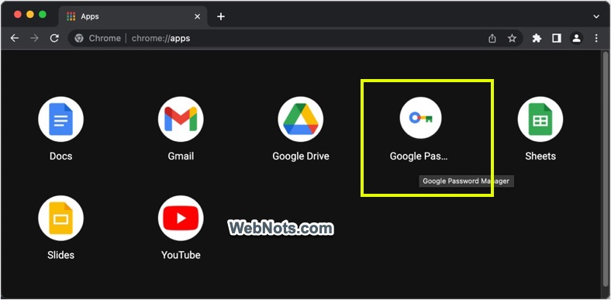Open Chrome three-dot menu
Screen dimensions: 611x300
(x=596, y=38)
